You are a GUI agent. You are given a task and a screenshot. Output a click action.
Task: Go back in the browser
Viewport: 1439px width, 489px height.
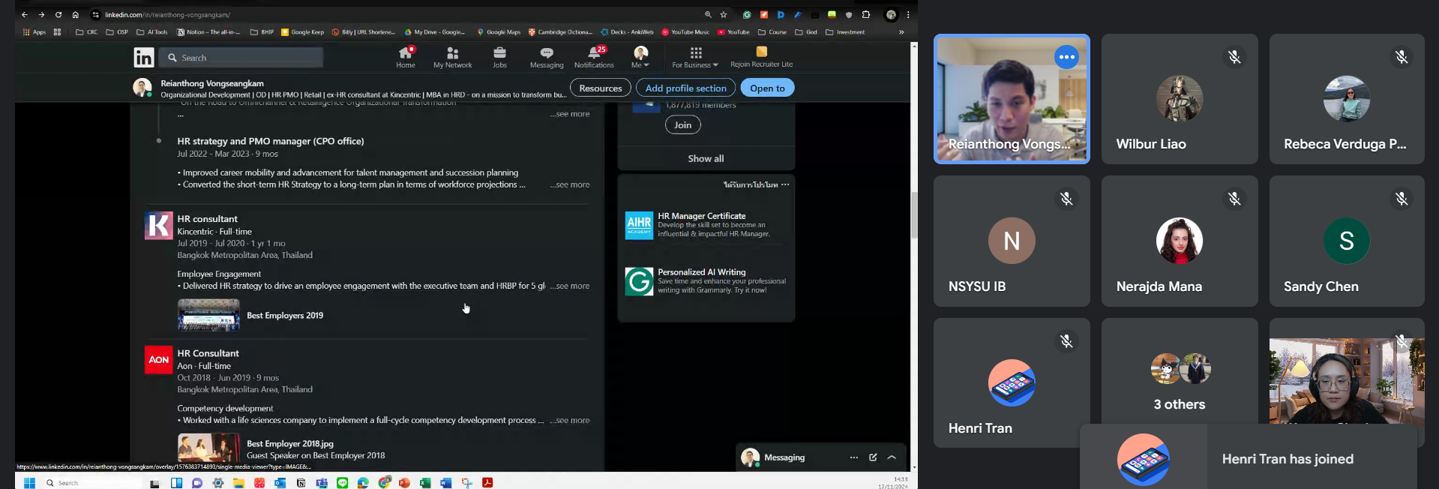click(24, 14)
